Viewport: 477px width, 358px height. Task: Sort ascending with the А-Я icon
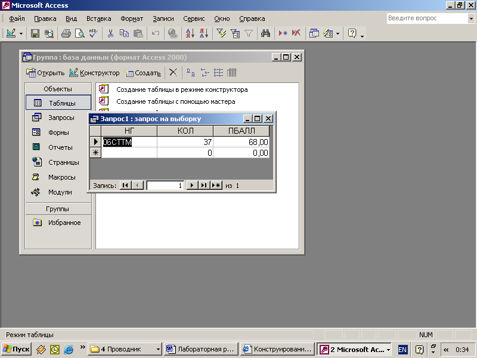pos(190,33)
